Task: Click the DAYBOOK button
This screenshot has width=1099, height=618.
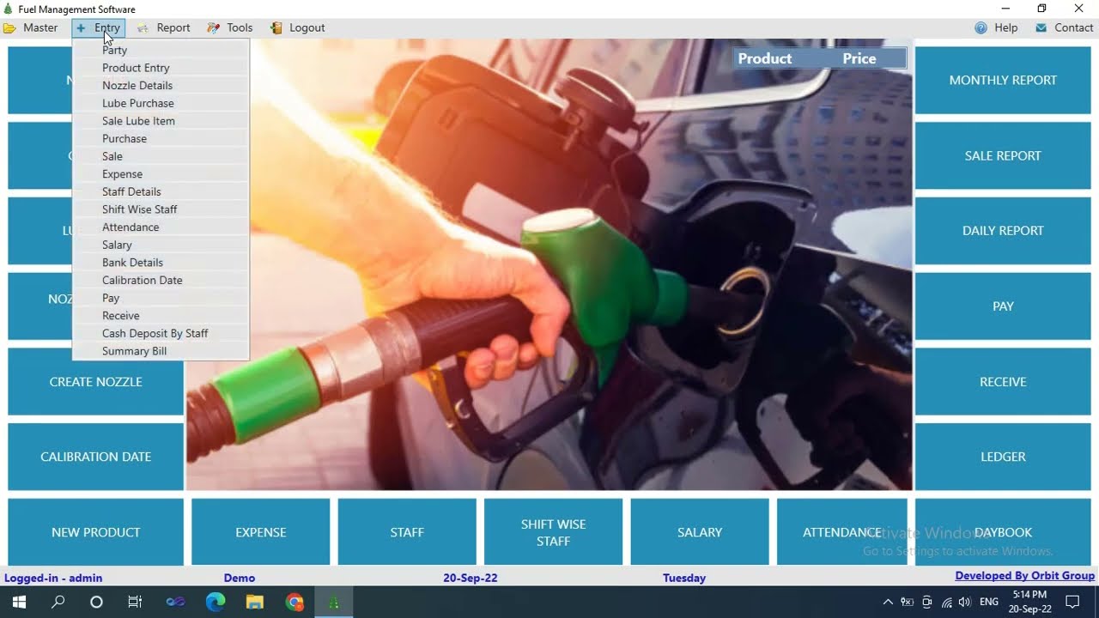Action: [1002, 532]
